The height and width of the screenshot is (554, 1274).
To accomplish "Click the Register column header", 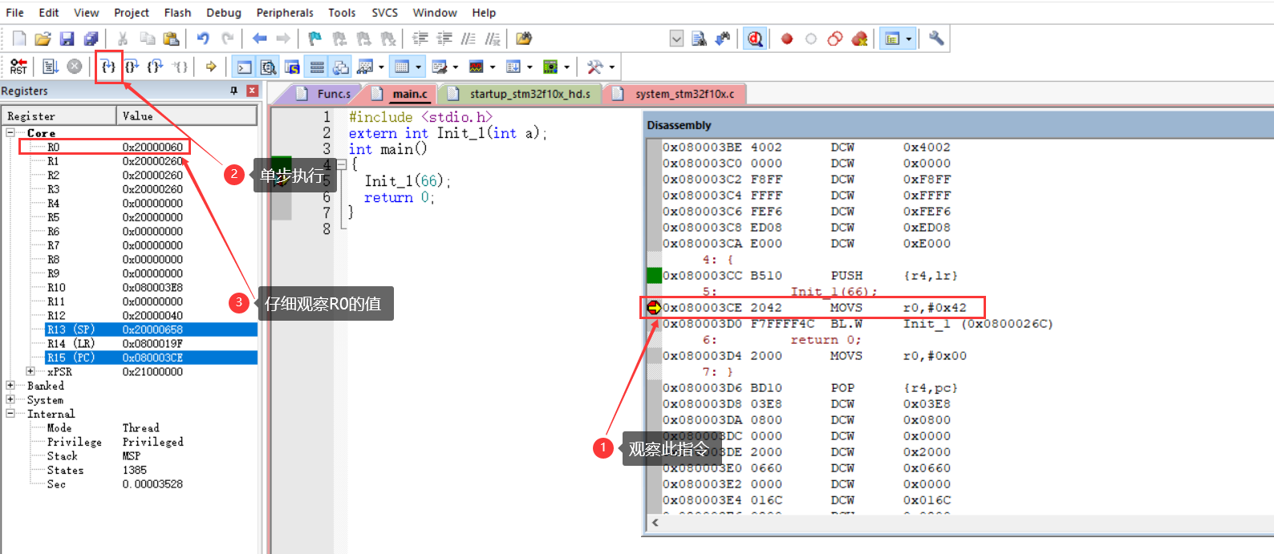I will click(x=59, y=116).
